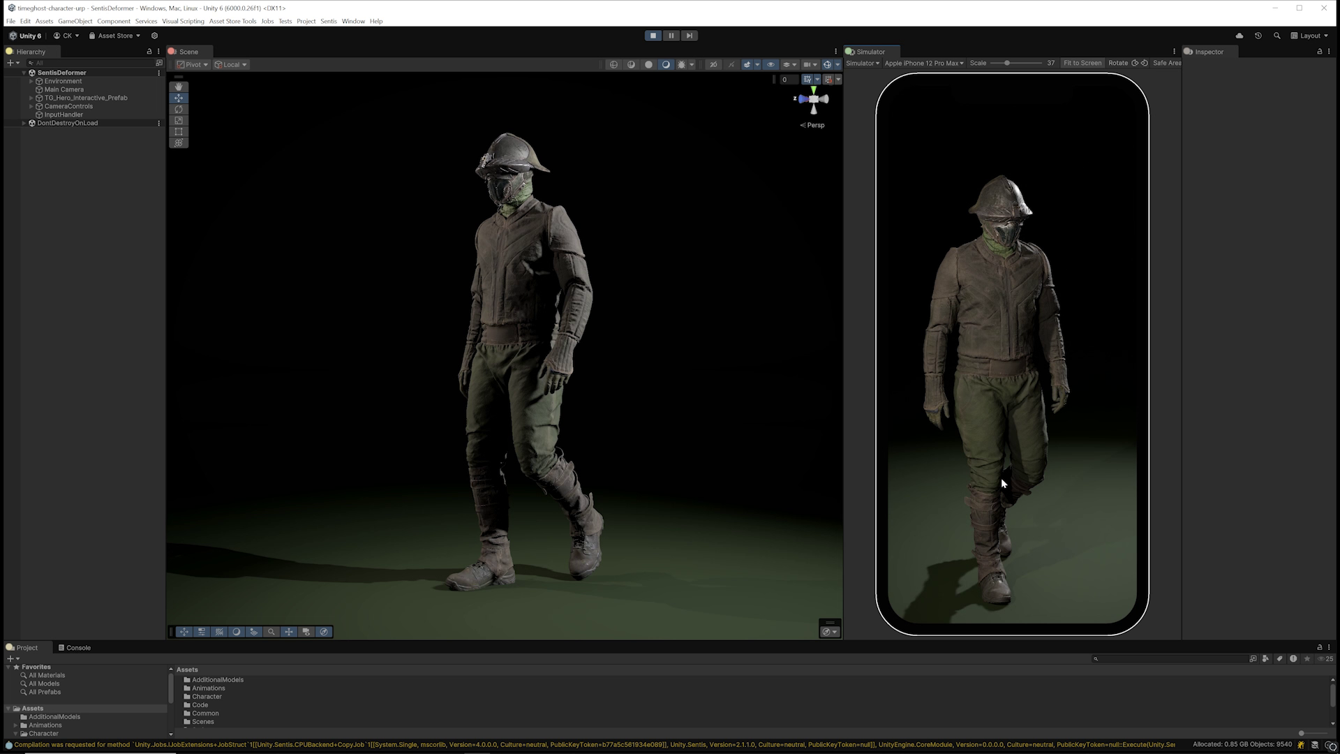The image size is (1340, 754).
Task: Lock the Inspector panel
Action: [1319, 52]
